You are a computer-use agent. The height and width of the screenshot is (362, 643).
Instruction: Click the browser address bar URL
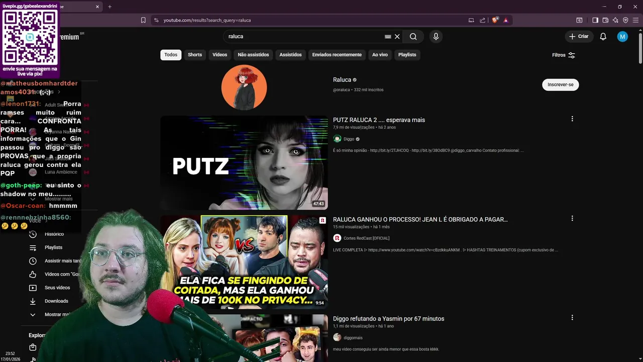(x=207, y=20)
